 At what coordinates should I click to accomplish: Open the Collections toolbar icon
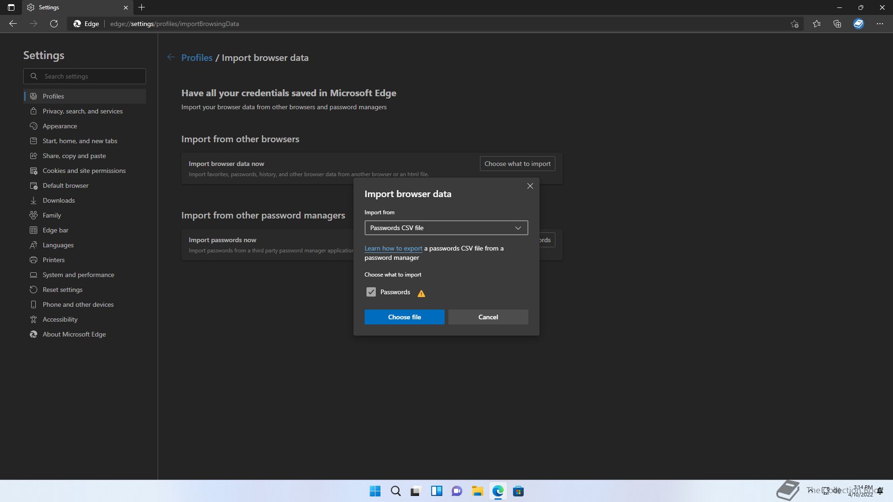(x=837, y=24)
